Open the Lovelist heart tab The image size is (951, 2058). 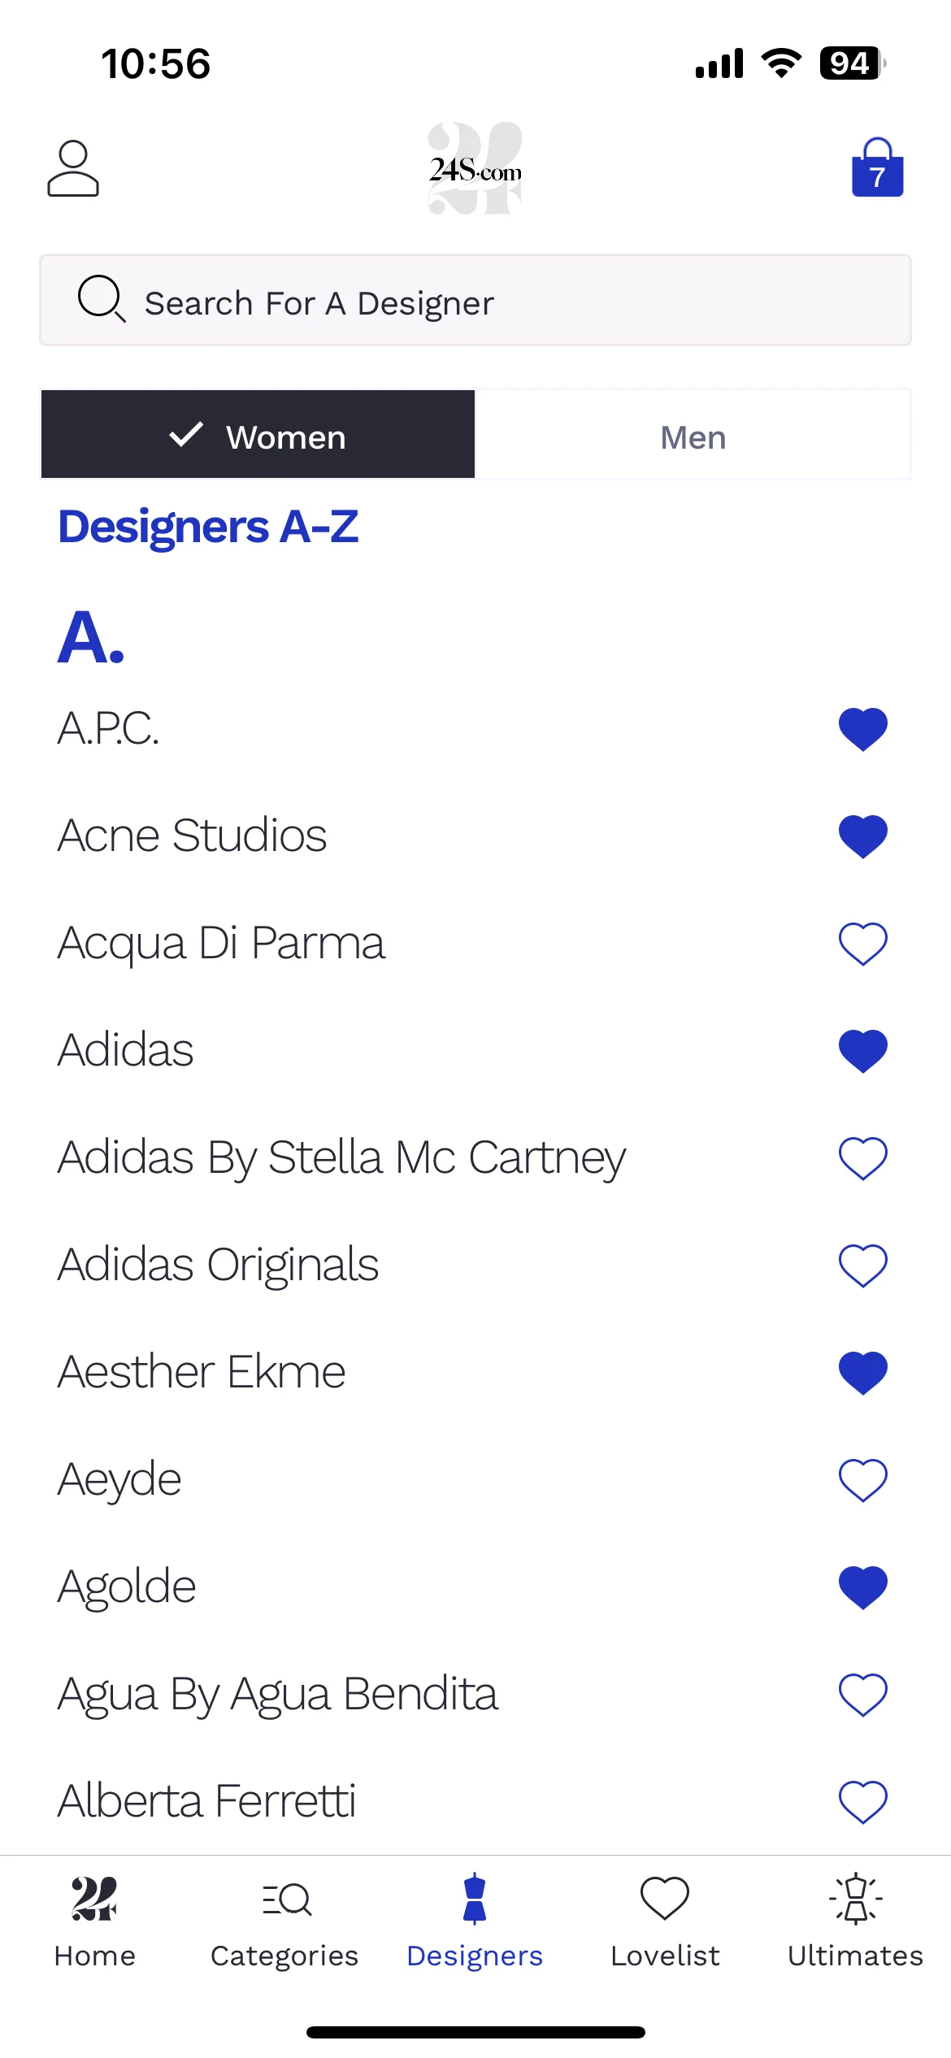pyautogui.click(x=665, y=1921)
